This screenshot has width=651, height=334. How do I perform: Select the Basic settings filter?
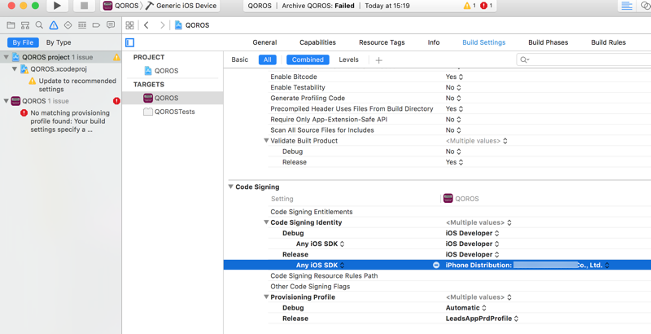(239, 59)
